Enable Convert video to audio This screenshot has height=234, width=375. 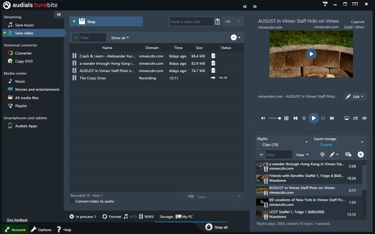point(72,201)
